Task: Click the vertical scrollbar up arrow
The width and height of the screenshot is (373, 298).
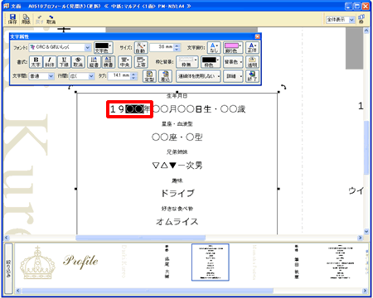Action: (x=366, y=31)
